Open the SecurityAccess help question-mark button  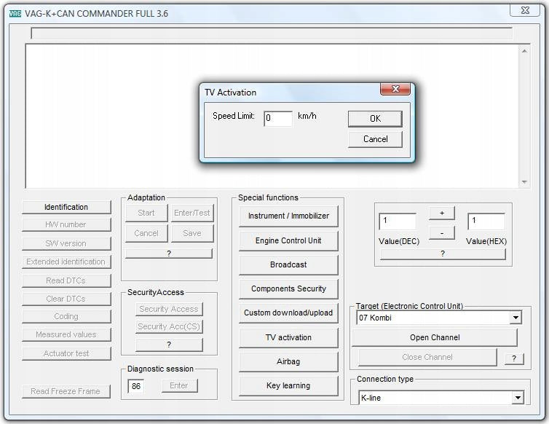169,345
